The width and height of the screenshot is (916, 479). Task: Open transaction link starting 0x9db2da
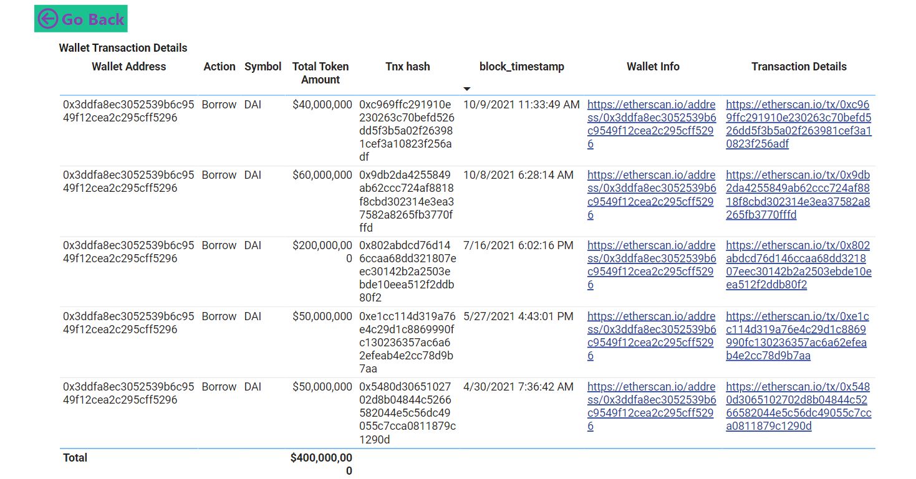coord(798,195)
